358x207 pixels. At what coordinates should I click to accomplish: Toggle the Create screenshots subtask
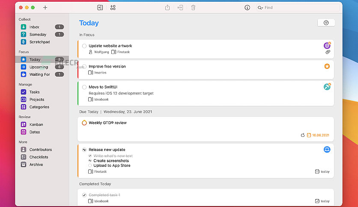90,161
